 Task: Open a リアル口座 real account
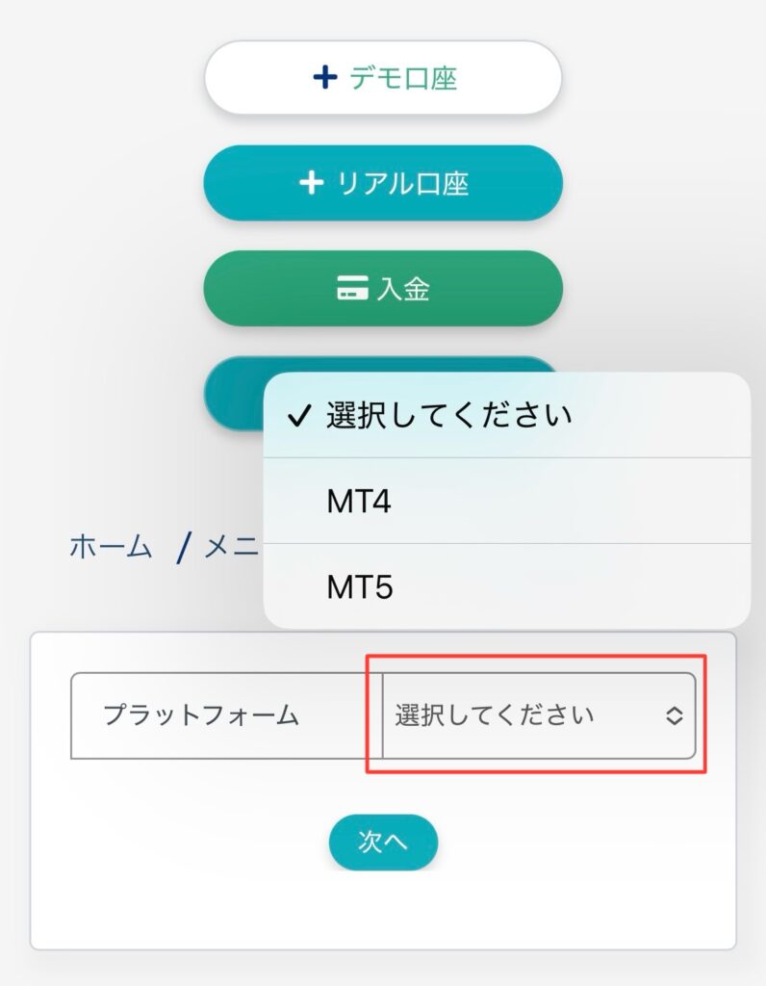tap(383, 183)
